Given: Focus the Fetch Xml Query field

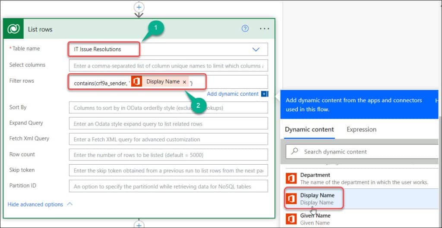Looking at the screenshot, I should (x=169, y=139).
